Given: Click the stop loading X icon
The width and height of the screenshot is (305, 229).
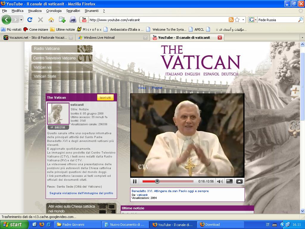Looking at the screenshot, I should 41,20.
